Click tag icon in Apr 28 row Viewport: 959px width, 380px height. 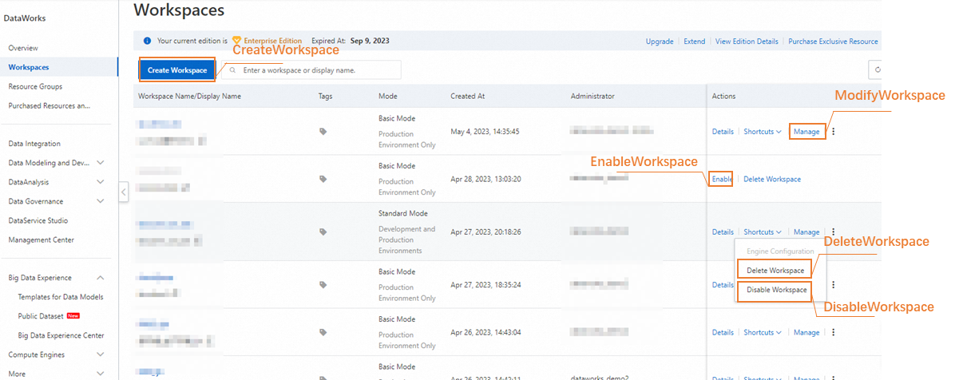[323, 180]
